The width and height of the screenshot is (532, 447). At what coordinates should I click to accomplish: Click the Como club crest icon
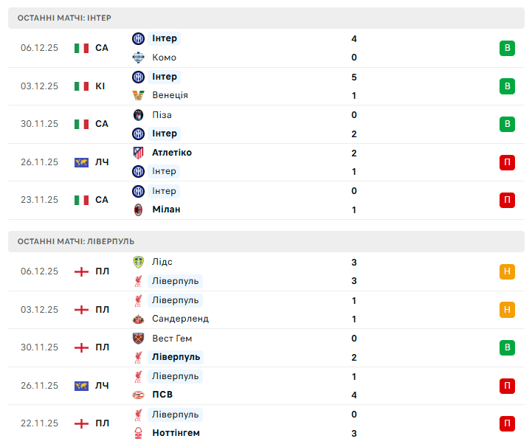138,58
